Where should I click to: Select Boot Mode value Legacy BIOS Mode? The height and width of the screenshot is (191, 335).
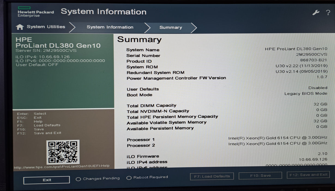[306, 93]
